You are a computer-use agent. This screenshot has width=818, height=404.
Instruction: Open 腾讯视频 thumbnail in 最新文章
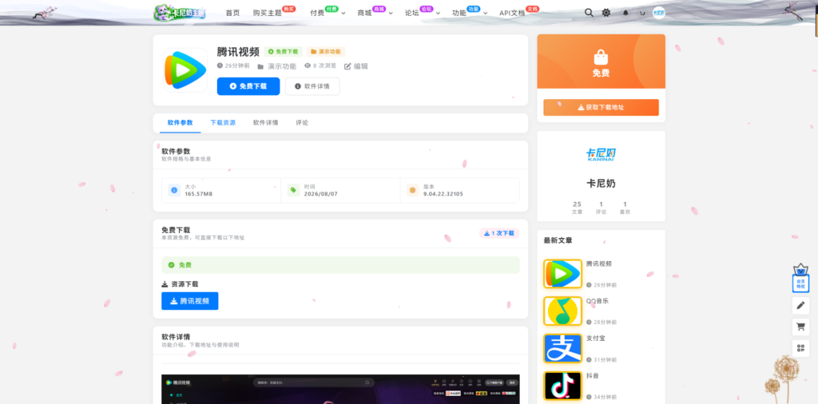pos(562,274)
